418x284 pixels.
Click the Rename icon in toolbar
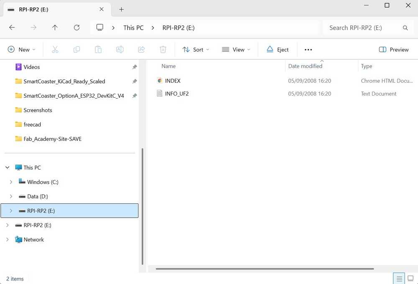120,50
